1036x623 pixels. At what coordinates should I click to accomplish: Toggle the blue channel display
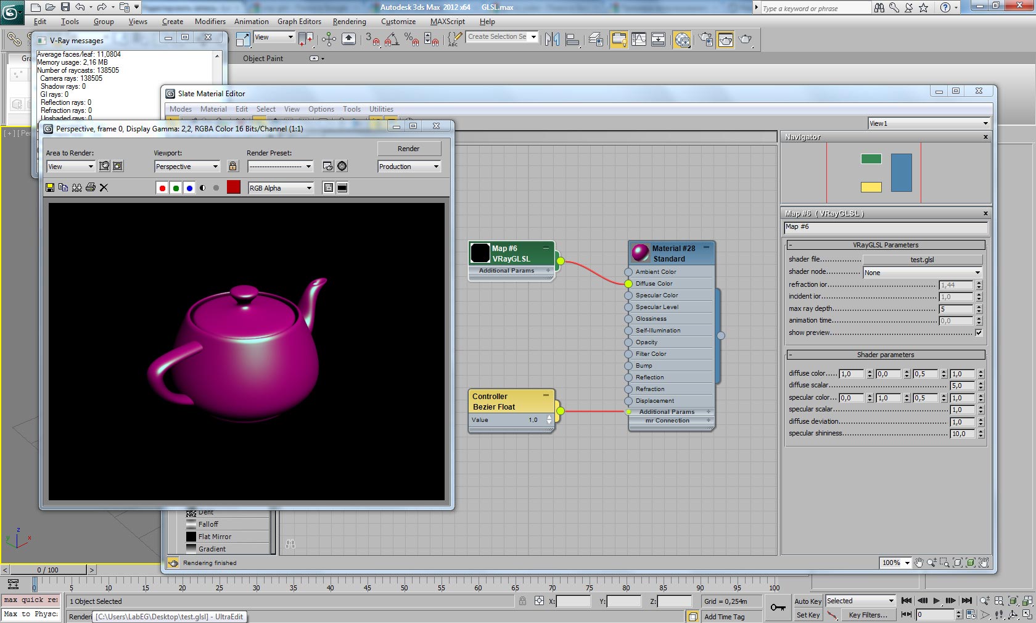tap(189, 188)
